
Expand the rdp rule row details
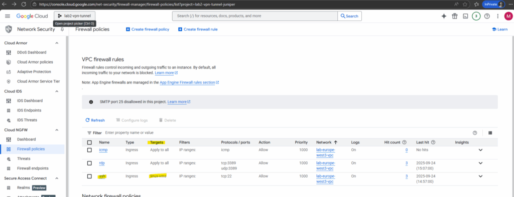tap(480, 163)
